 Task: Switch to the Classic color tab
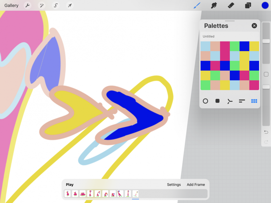(x=217, y=101)
